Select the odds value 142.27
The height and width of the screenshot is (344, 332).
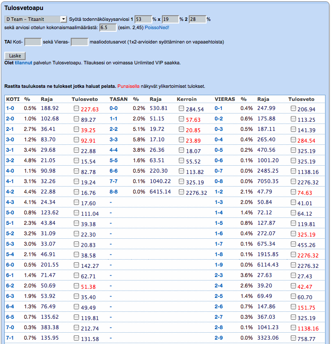point(90,266)
